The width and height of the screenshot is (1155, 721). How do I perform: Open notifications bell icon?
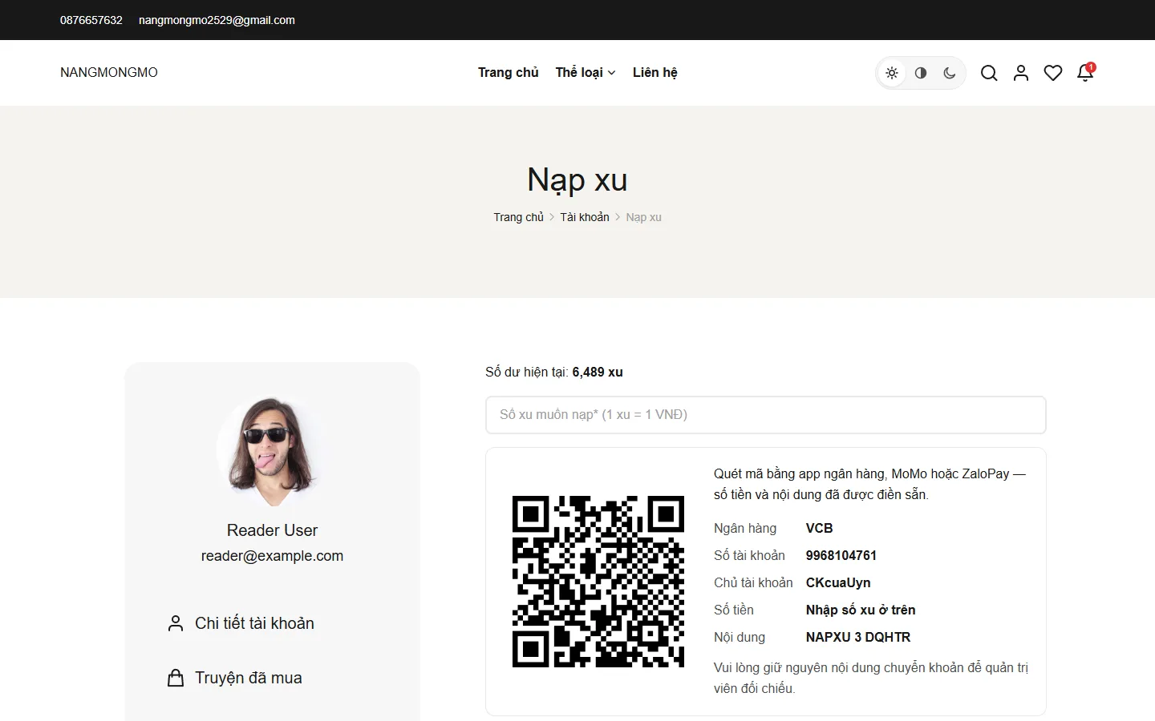(x=1085, y=72)
